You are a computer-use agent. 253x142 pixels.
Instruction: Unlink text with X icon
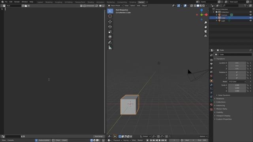point(29,6)
